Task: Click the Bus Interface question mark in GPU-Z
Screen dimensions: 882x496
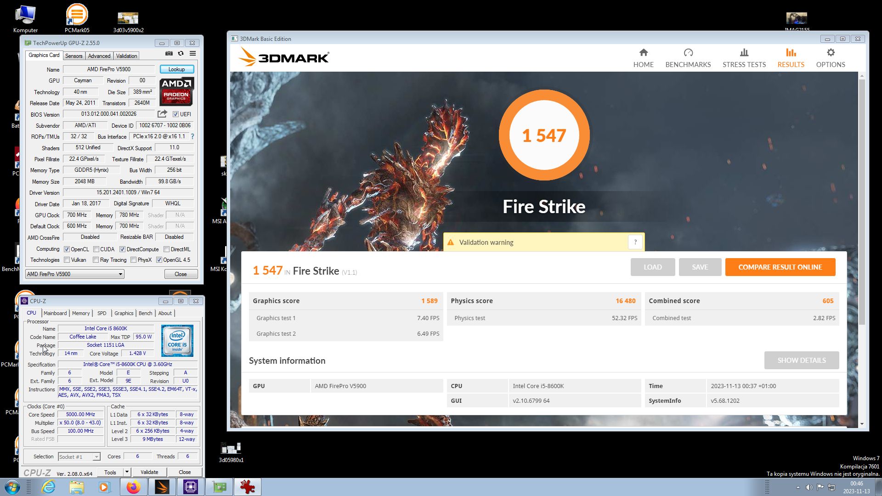Action: point(192,136)
